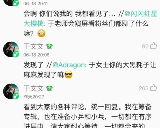160x128 pixels.
Task: Click username 于文文 on the 昨天20:27 comment
Action: tap(34, 88)
